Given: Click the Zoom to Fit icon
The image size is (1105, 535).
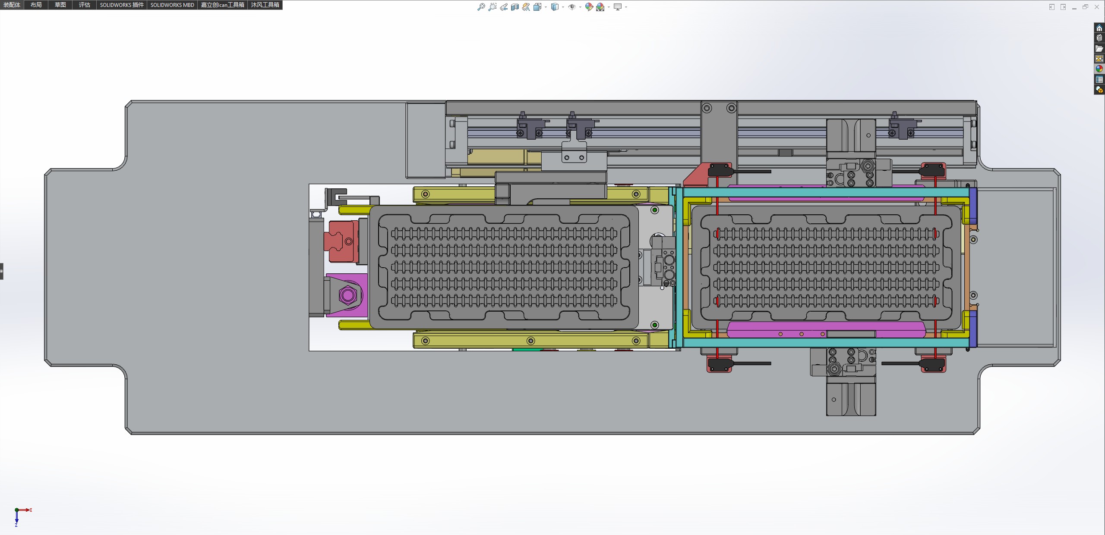Looking at the screenshot, I should click(481, 7).
